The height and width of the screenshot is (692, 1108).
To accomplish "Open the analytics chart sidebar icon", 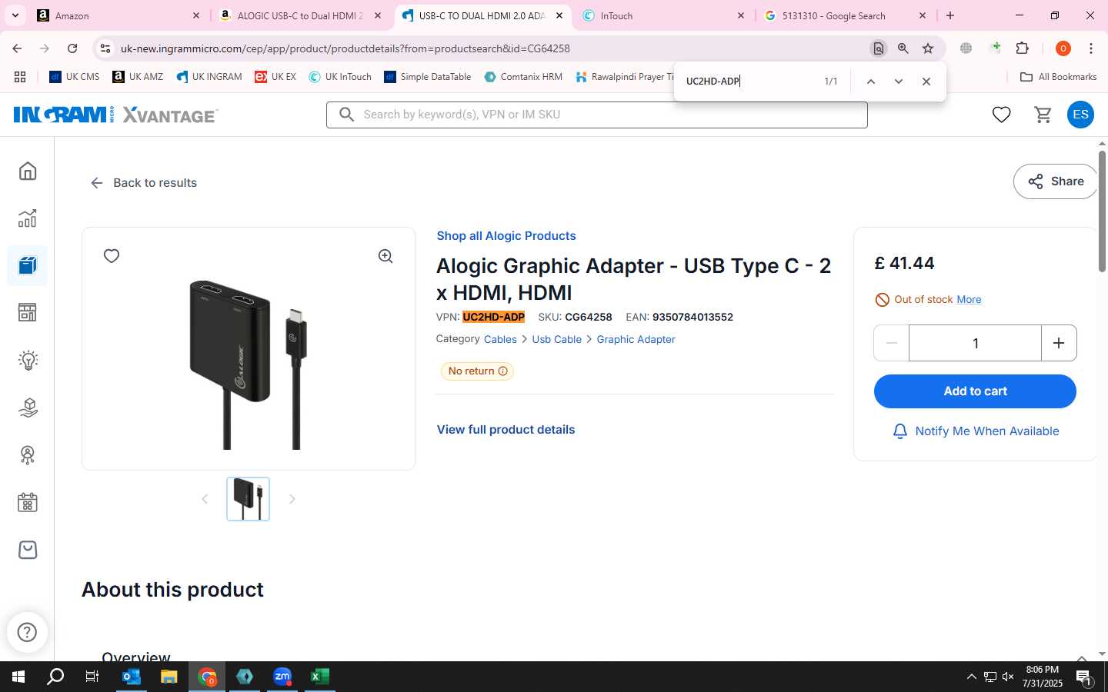I will click(28, 218).
